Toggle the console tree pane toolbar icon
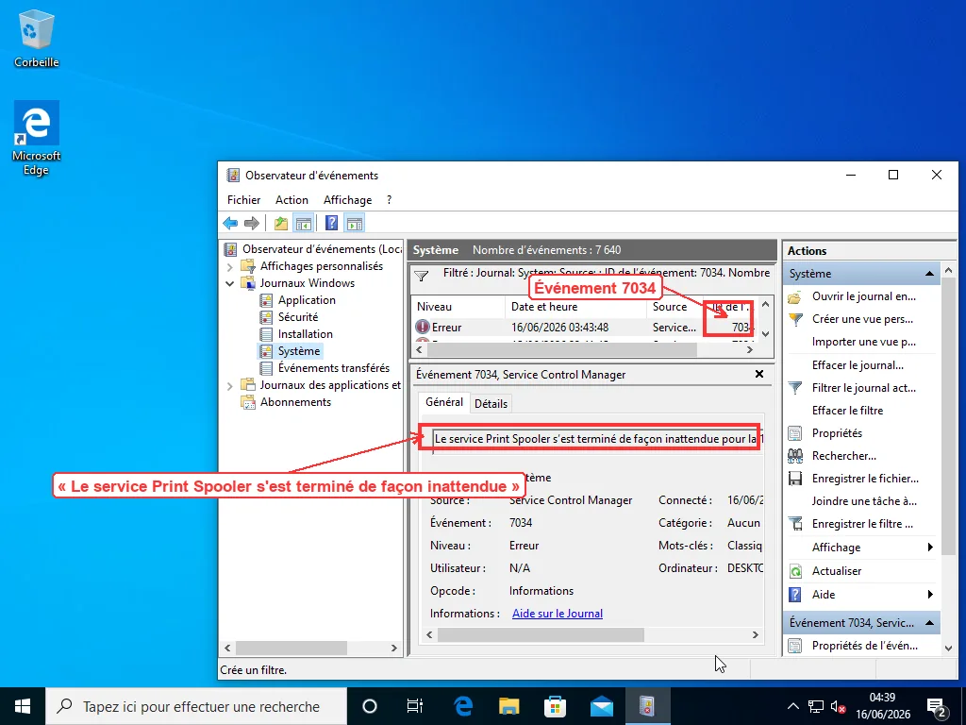The height and width of the screenshot is (725, 966). pyautogui.click(x=303, y=223)
